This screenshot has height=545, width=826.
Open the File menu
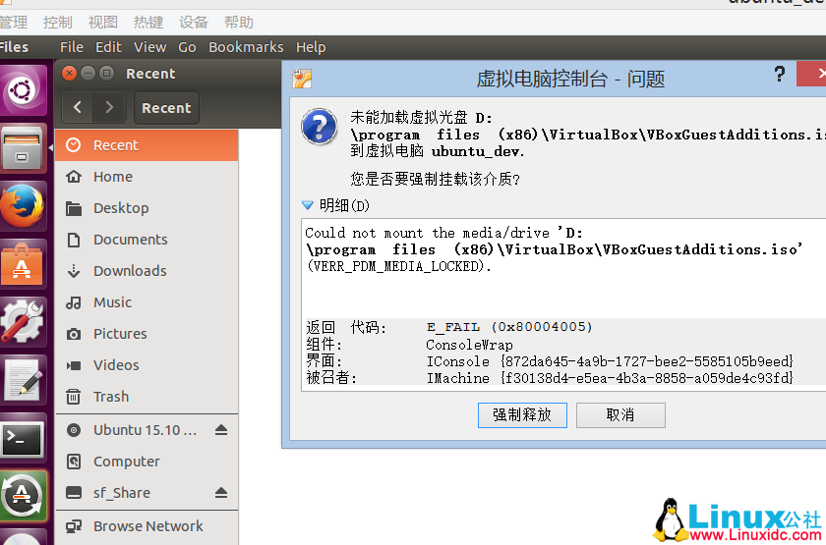click(71, 47)
